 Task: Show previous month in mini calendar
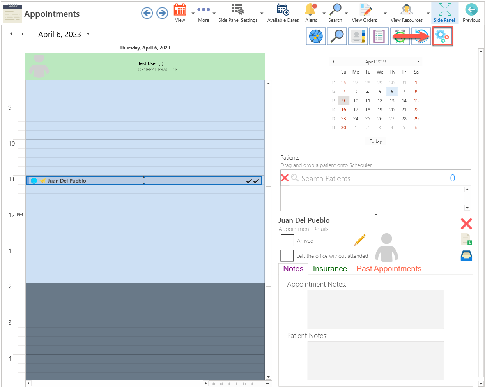click(333, 62)
